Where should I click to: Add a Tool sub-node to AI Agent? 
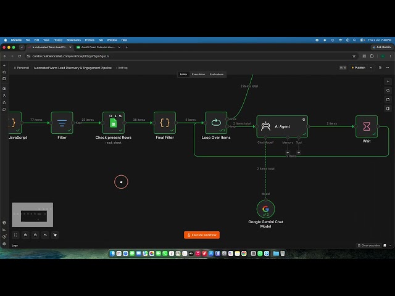coord(299,152)
